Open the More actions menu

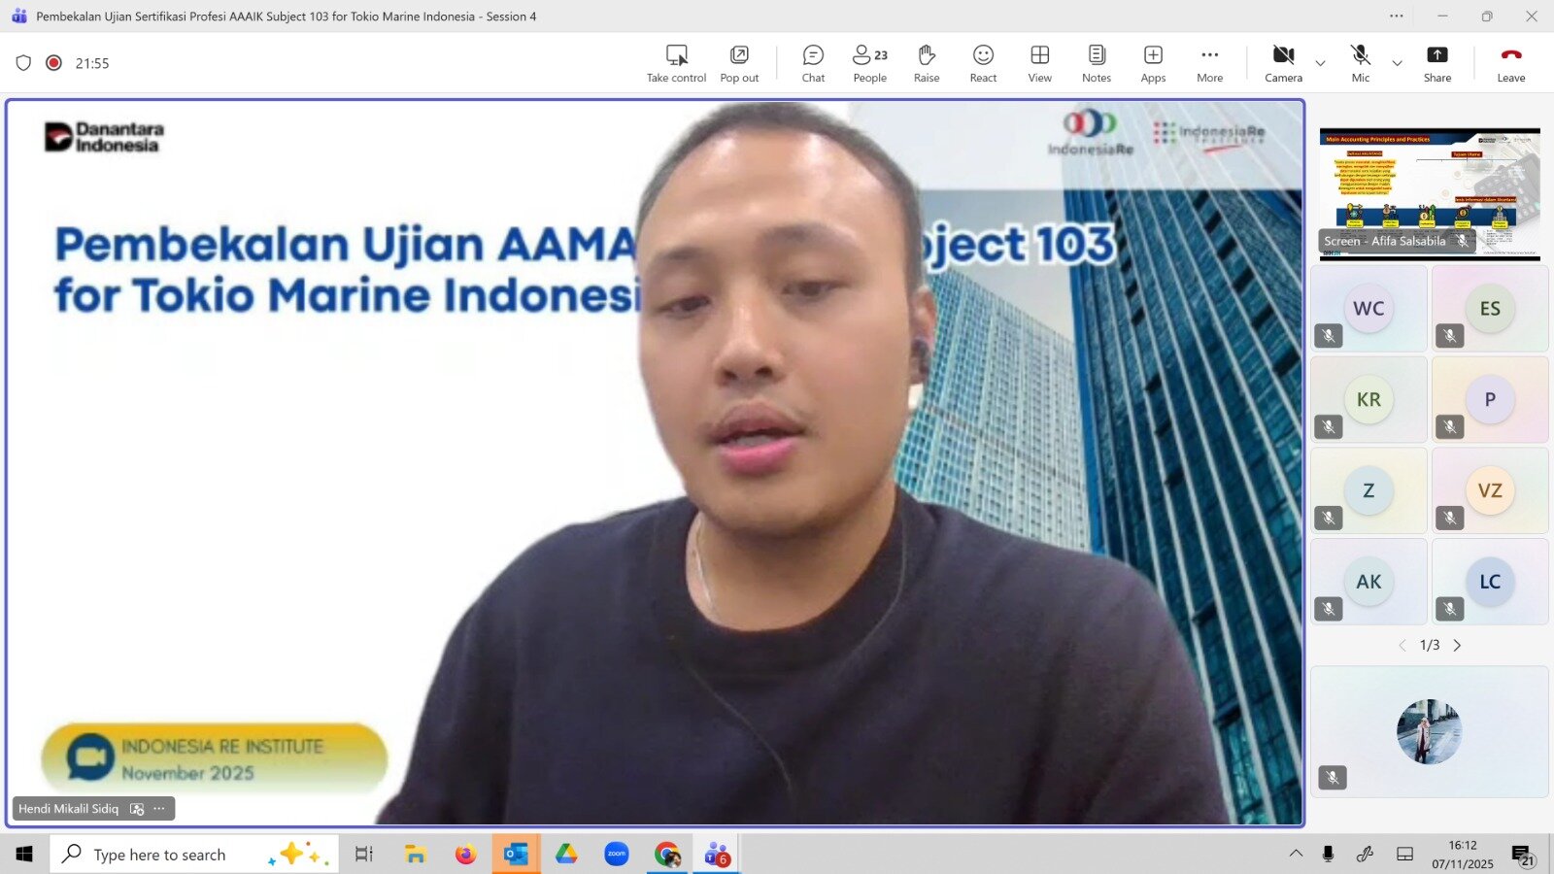pos(1209,64)
